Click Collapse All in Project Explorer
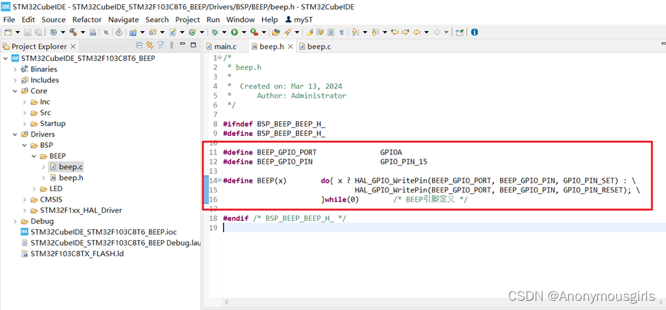The width and height of the screenshot is (666, 310). (139, 45)
